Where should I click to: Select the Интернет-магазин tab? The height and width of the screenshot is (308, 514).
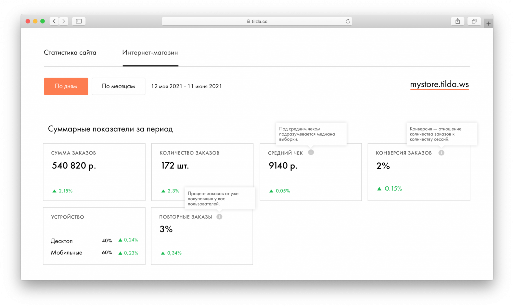click(x=150, y=53)
